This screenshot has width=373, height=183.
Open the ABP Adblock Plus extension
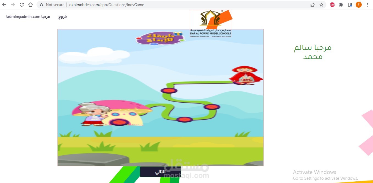click(x=332, y=5)
